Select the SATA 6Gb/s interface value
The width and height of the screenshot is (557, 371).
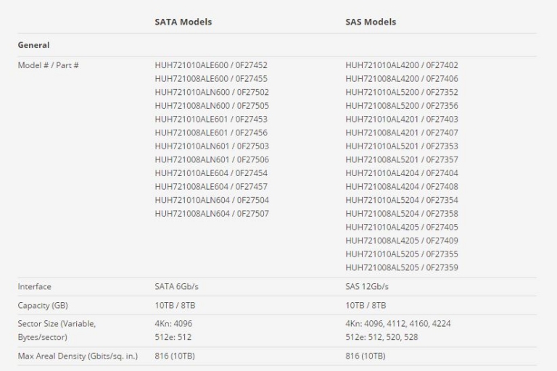coord(176,287)
